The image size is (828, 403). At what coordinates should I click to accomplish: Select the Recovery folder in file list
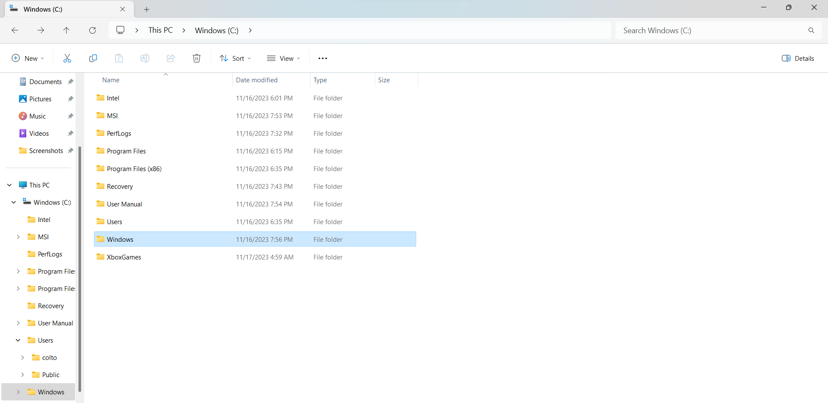255,187
